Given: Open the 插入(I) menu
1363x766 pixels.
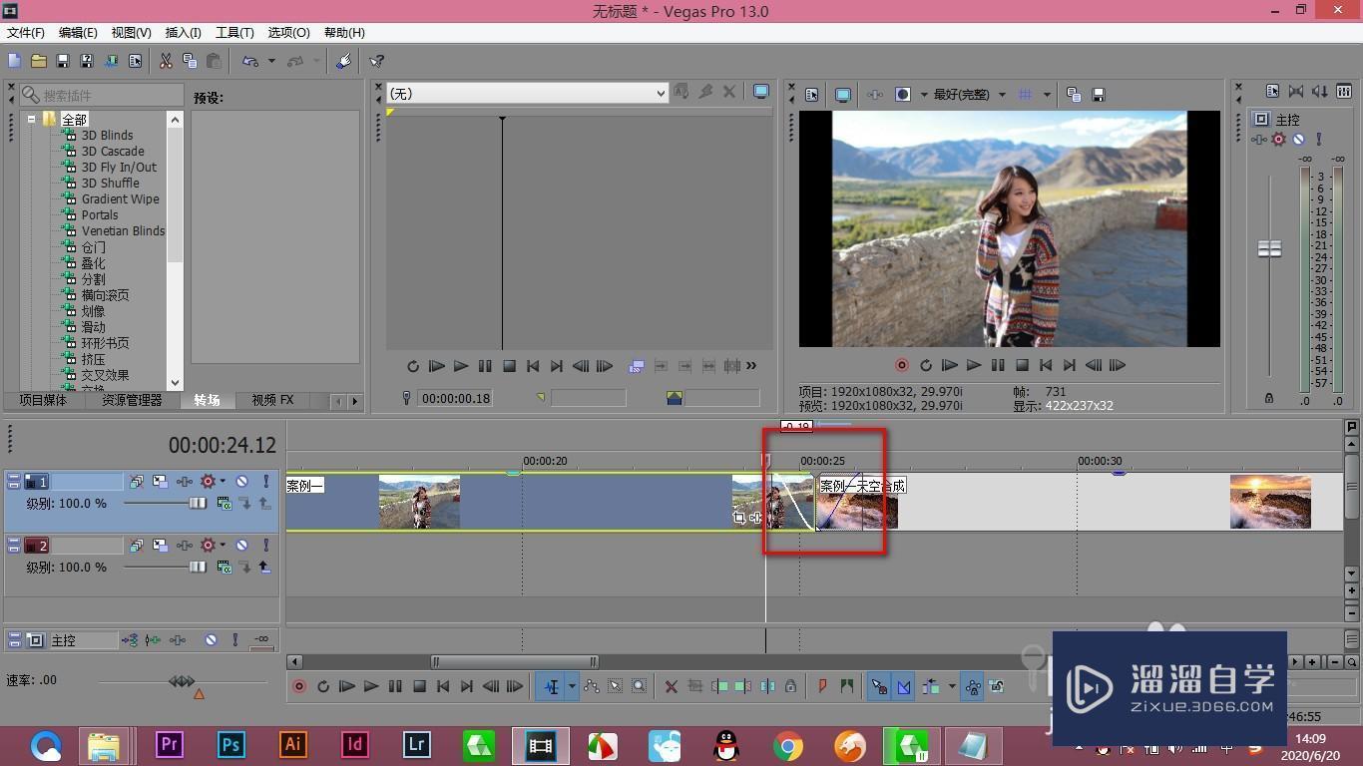Looking at the screenshot, I should (183, 33).
